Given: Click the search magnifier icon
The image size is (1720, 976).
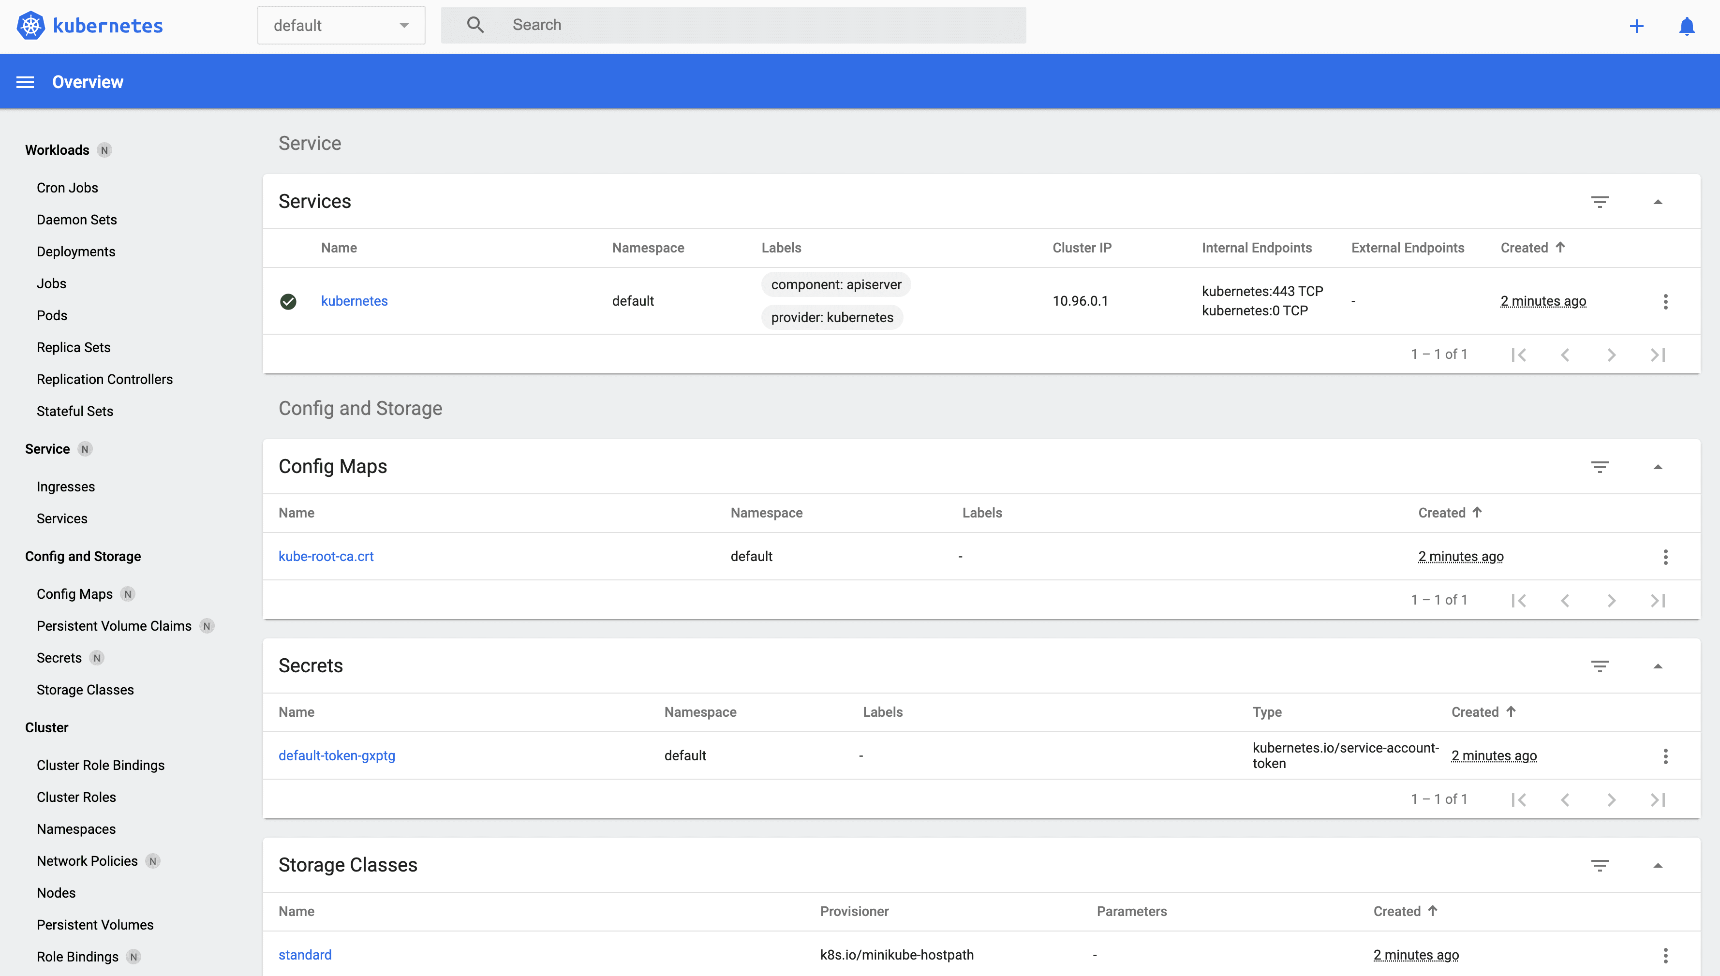Looking at the screenshot, I should pos(475,25).
